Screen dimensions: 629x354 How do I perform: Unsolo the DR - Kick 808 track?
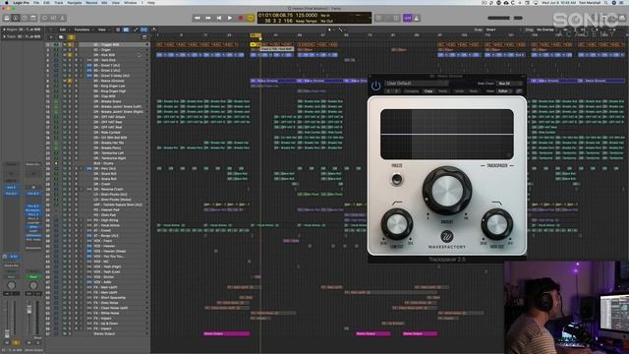tap(70, 55)
